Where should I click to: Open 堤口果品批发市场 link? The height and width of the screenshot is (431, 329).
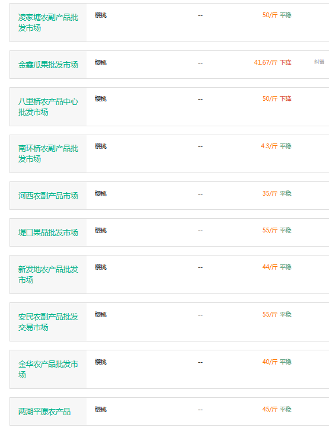pyautogui.click(x=48, y=232)
